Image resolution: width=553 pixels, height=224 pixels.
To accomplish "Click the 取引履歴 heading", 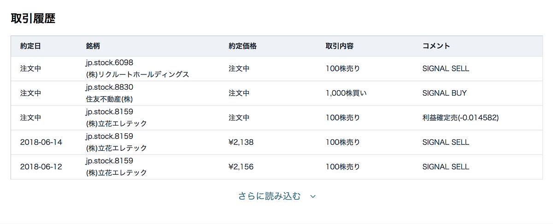I will pos(33,18).
